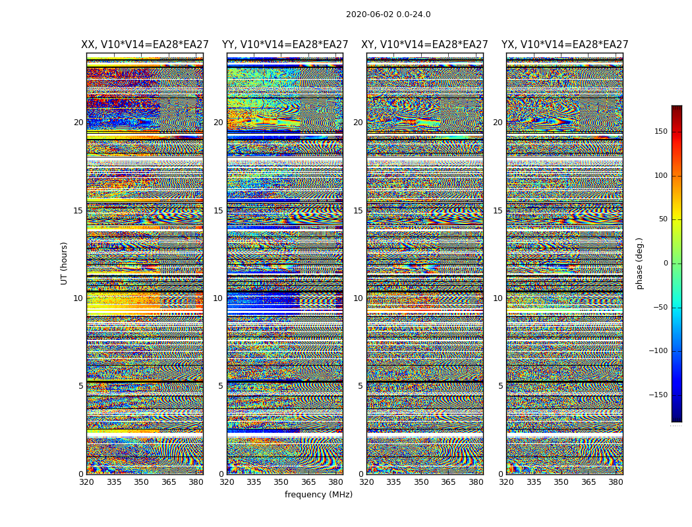
Task: Select the XX panel title text
Action: pos(144,45)
